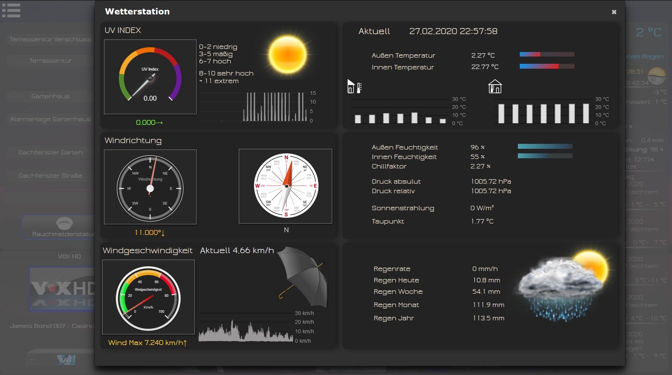672x375 pixels.
Task: Click the Außen Temperatur color bar
Action: pyautogui.click(x=547, y=54)
